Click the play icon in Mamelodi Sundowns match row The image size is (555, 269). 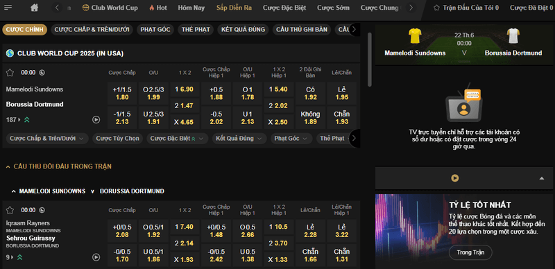coord(96,120)
